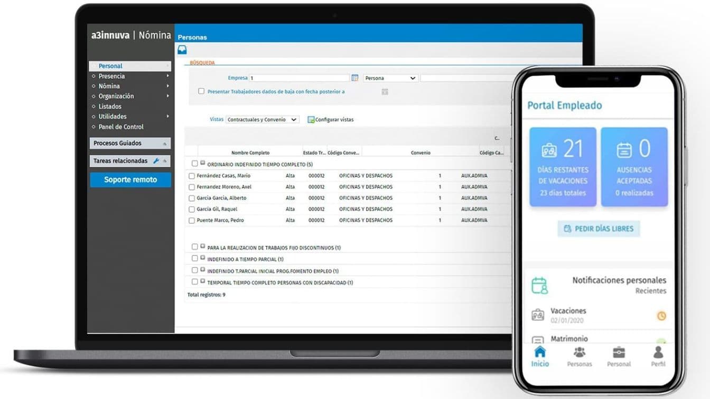
Task: Click the pending clock icon on the Vacaciones notification
Action: 662,316
